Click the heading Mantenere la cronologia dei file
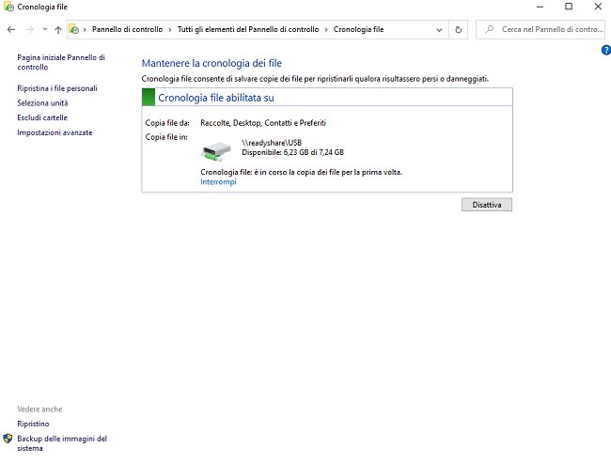611x463 pixels. point(211,63)
